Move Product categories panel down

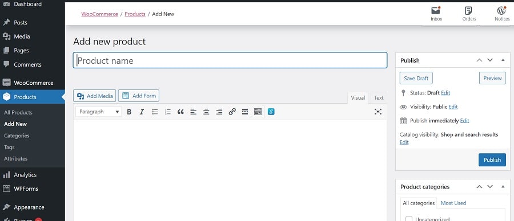pos(490,187)
